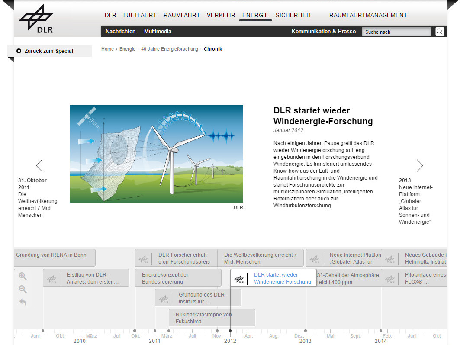
Task: Click the search magnifier button
Action: 440,32
